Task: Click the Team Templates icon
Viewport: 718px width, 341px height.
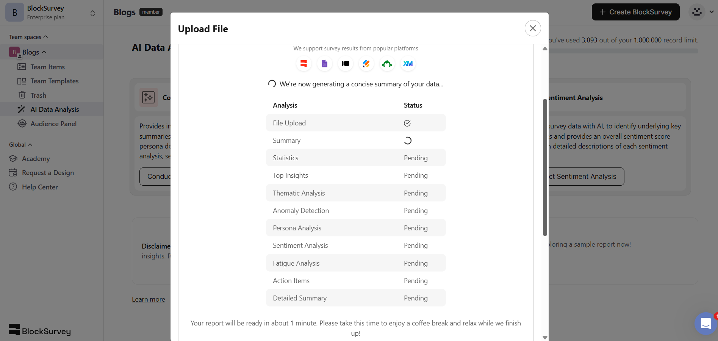Action: click(22, 81)
